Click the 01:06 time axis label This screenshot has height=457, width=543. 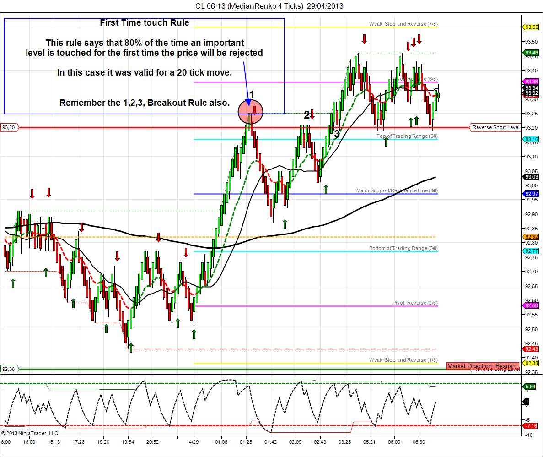pyautogui.click(x=221, y=442)
